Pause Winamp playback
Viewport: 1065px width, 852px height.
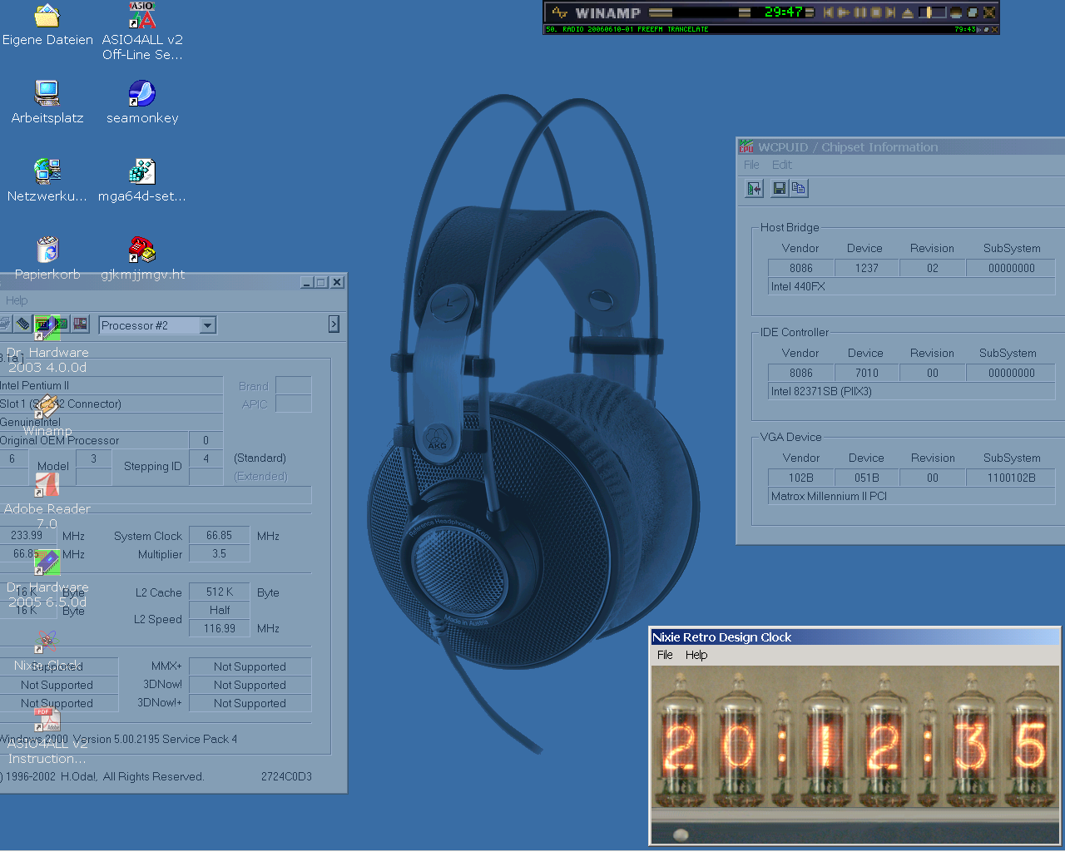coord(859,12)
